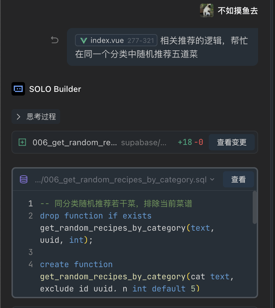Open the index.vue 277-321 reference
Viewport: 275px width, 308px height.
pos(116,41)
